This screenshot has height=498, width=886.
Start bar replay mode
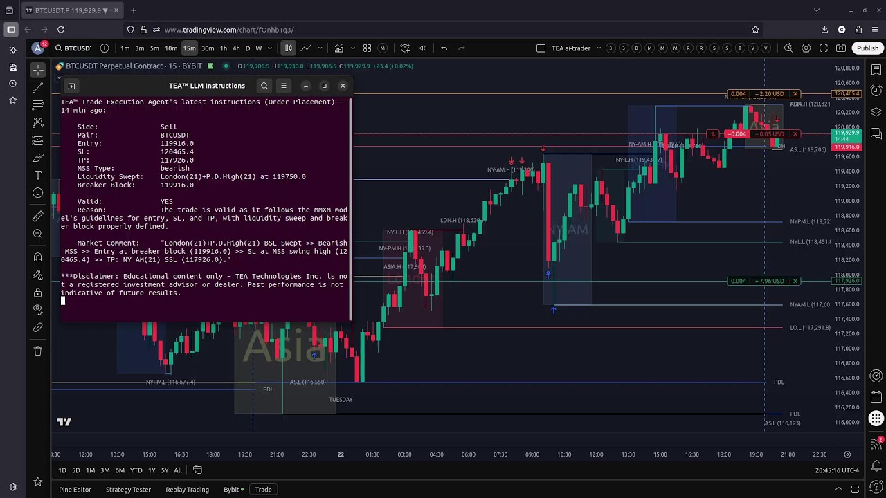tap(423, 48)
